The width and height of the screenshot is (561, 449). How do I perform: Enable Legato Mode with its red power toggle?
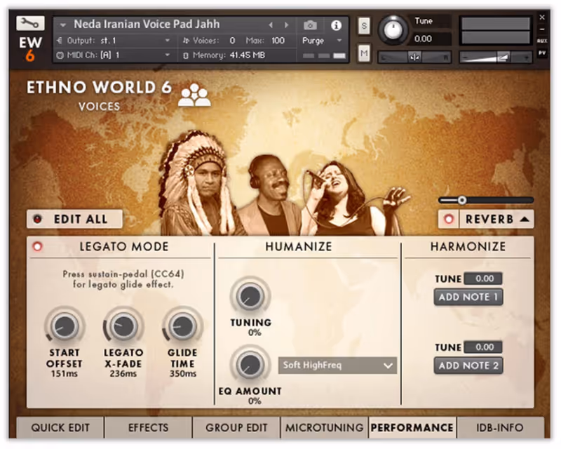[x=38, y=246]
